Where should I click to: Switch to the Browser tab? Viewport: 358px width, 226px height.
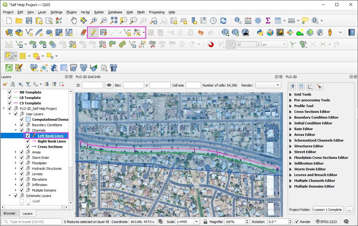click(x=9, y=213)
